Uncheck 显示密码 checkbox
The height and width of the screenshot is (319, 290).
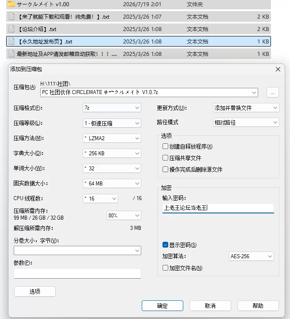[165, 245]
